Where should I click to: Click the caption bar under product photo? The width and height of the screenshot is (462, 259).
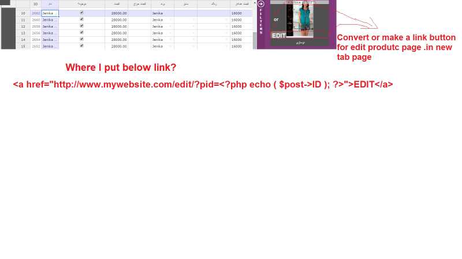299,42
